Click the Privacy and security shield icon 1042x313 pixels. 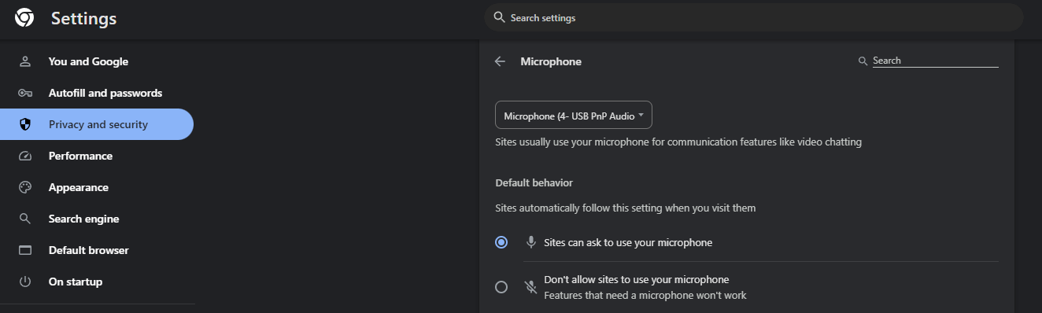coord(25,124)
